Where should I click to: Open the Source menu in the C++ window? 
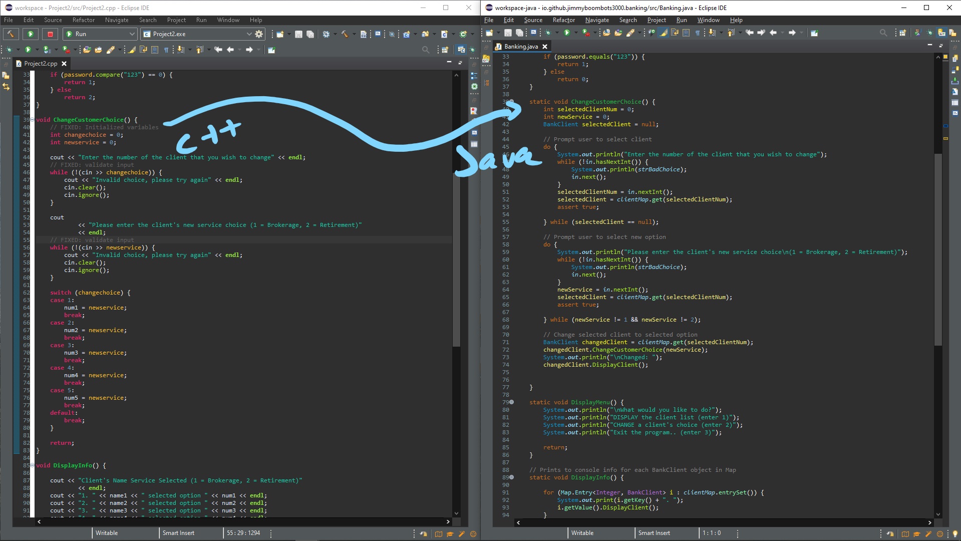click(x=53, y=20)
